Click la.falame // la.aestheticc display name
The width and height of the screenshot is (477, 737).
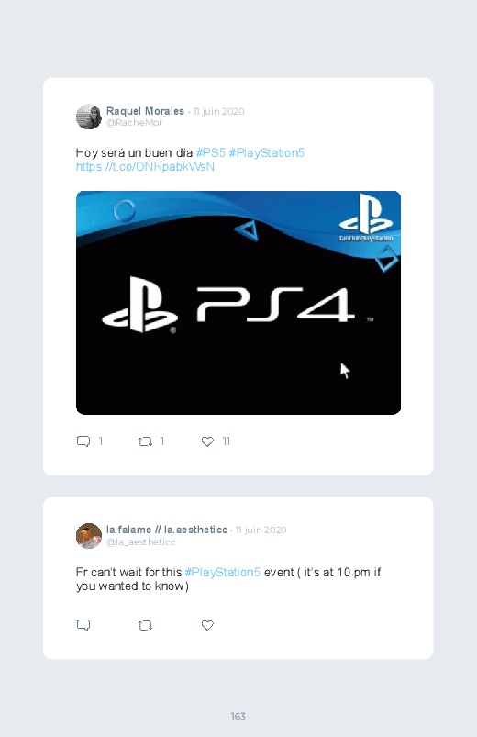tap(167, 530)
